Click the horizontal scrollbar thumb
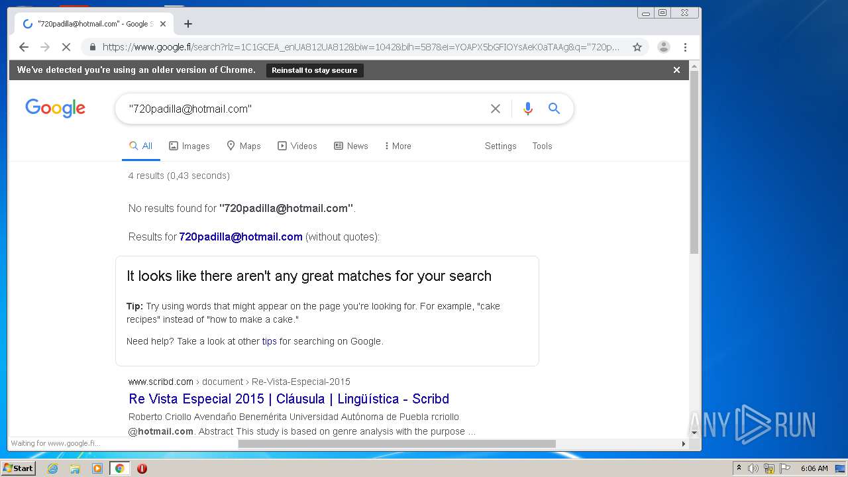The height and width of the screenshot is (477, 848). (397, 444)
